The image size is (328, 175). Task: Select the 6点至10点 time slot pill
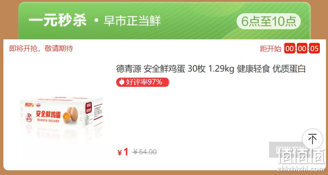269,21
